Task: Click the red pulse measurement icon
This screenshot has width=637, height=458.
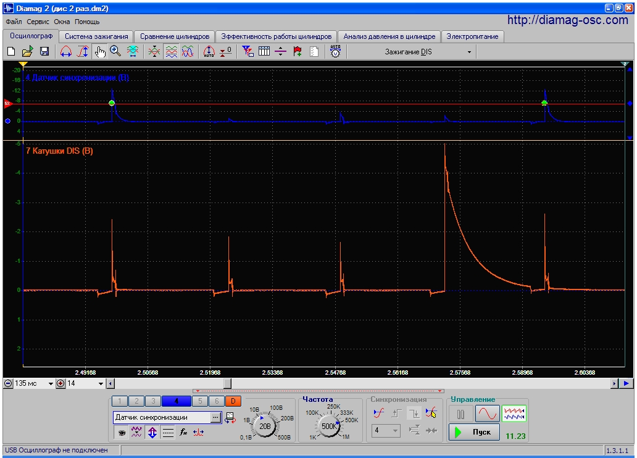Action: point(199,433)
